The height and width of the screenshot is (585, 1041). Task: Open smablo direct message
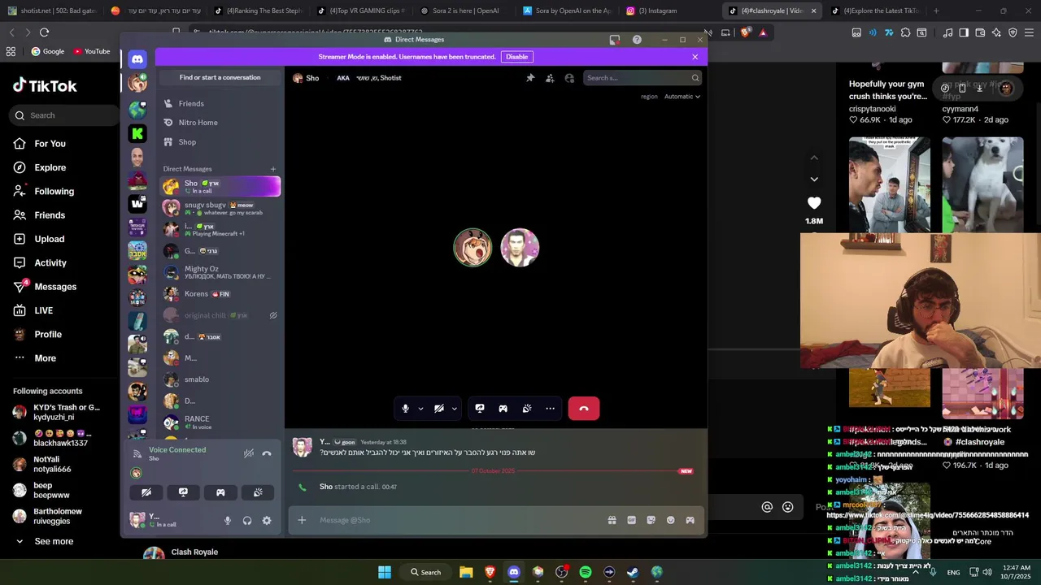(220, 379)
